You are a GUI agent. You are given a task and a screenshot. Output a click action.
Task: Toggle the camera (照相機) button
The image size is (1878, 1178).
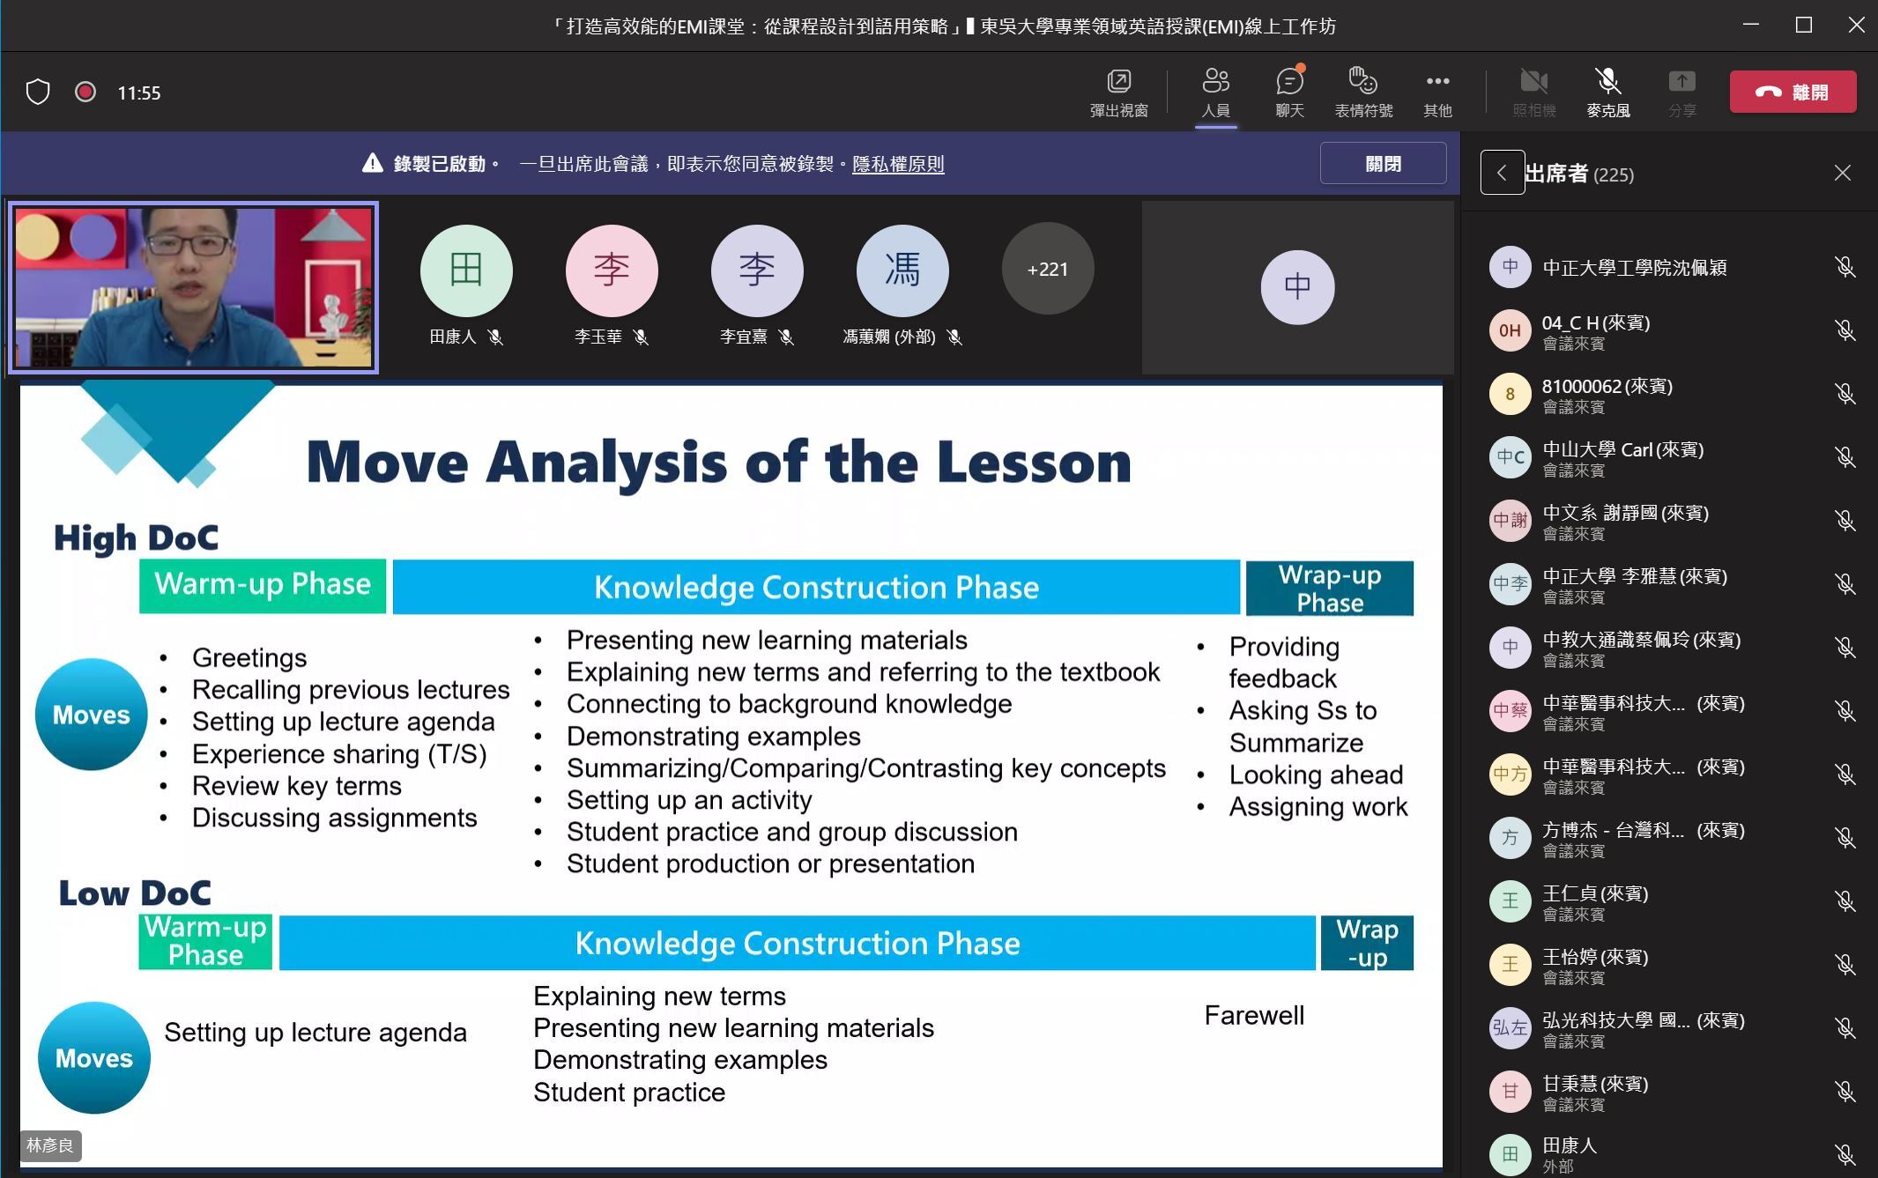click(x=1534, y=93)
